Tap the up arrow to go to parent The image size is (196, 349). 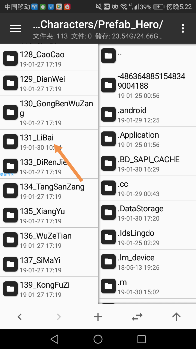[176, 317]
